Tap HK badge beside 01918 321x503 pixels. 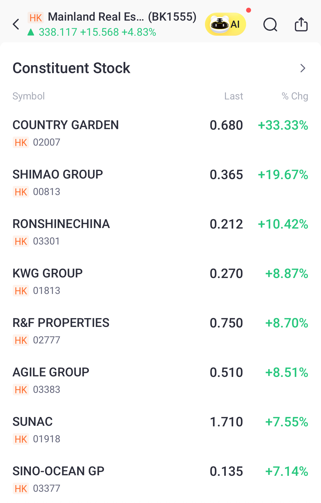[x=21, y=439]
